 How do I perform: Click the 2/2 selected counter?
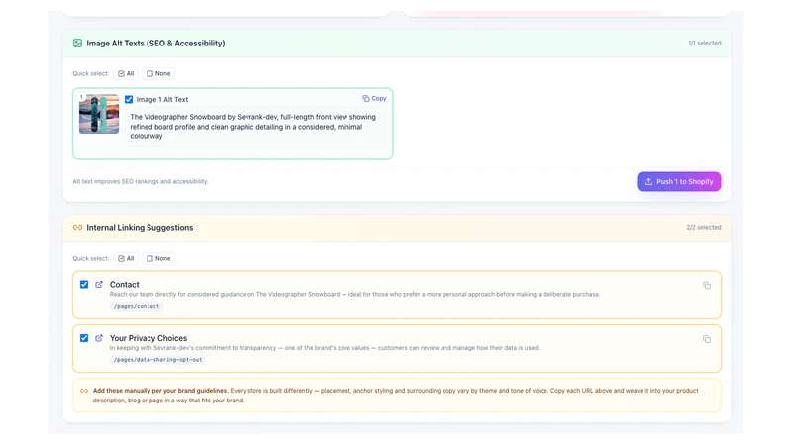click(704, 228)
